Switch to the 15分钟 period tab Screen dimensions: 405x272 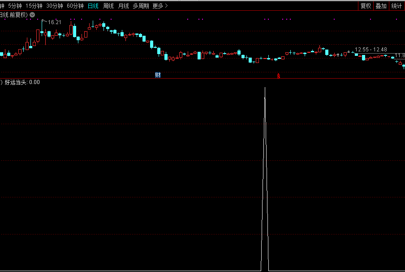[34, 6]
